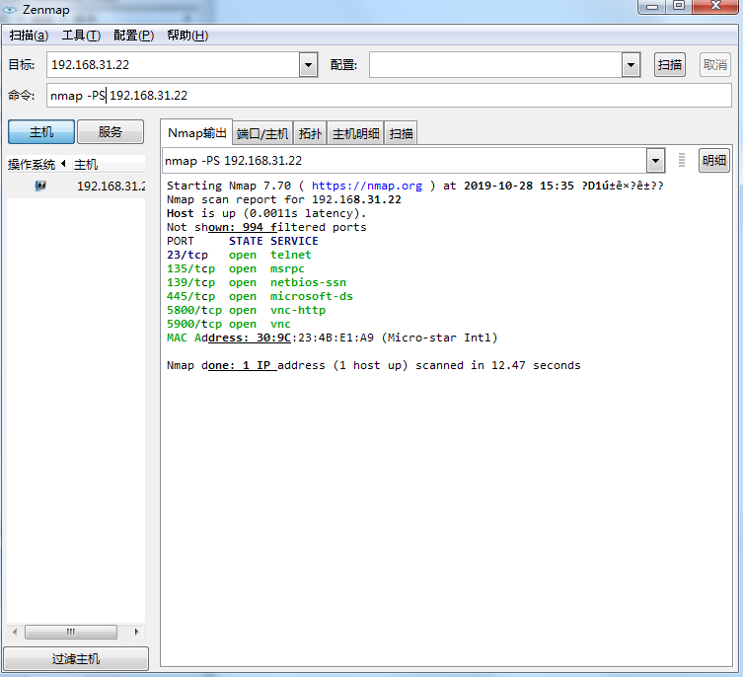This screenshot has height=677, width=743.
Task: Select the 主机 hosts toggle button
Action: pyautogui.click(x=41, y=132)
